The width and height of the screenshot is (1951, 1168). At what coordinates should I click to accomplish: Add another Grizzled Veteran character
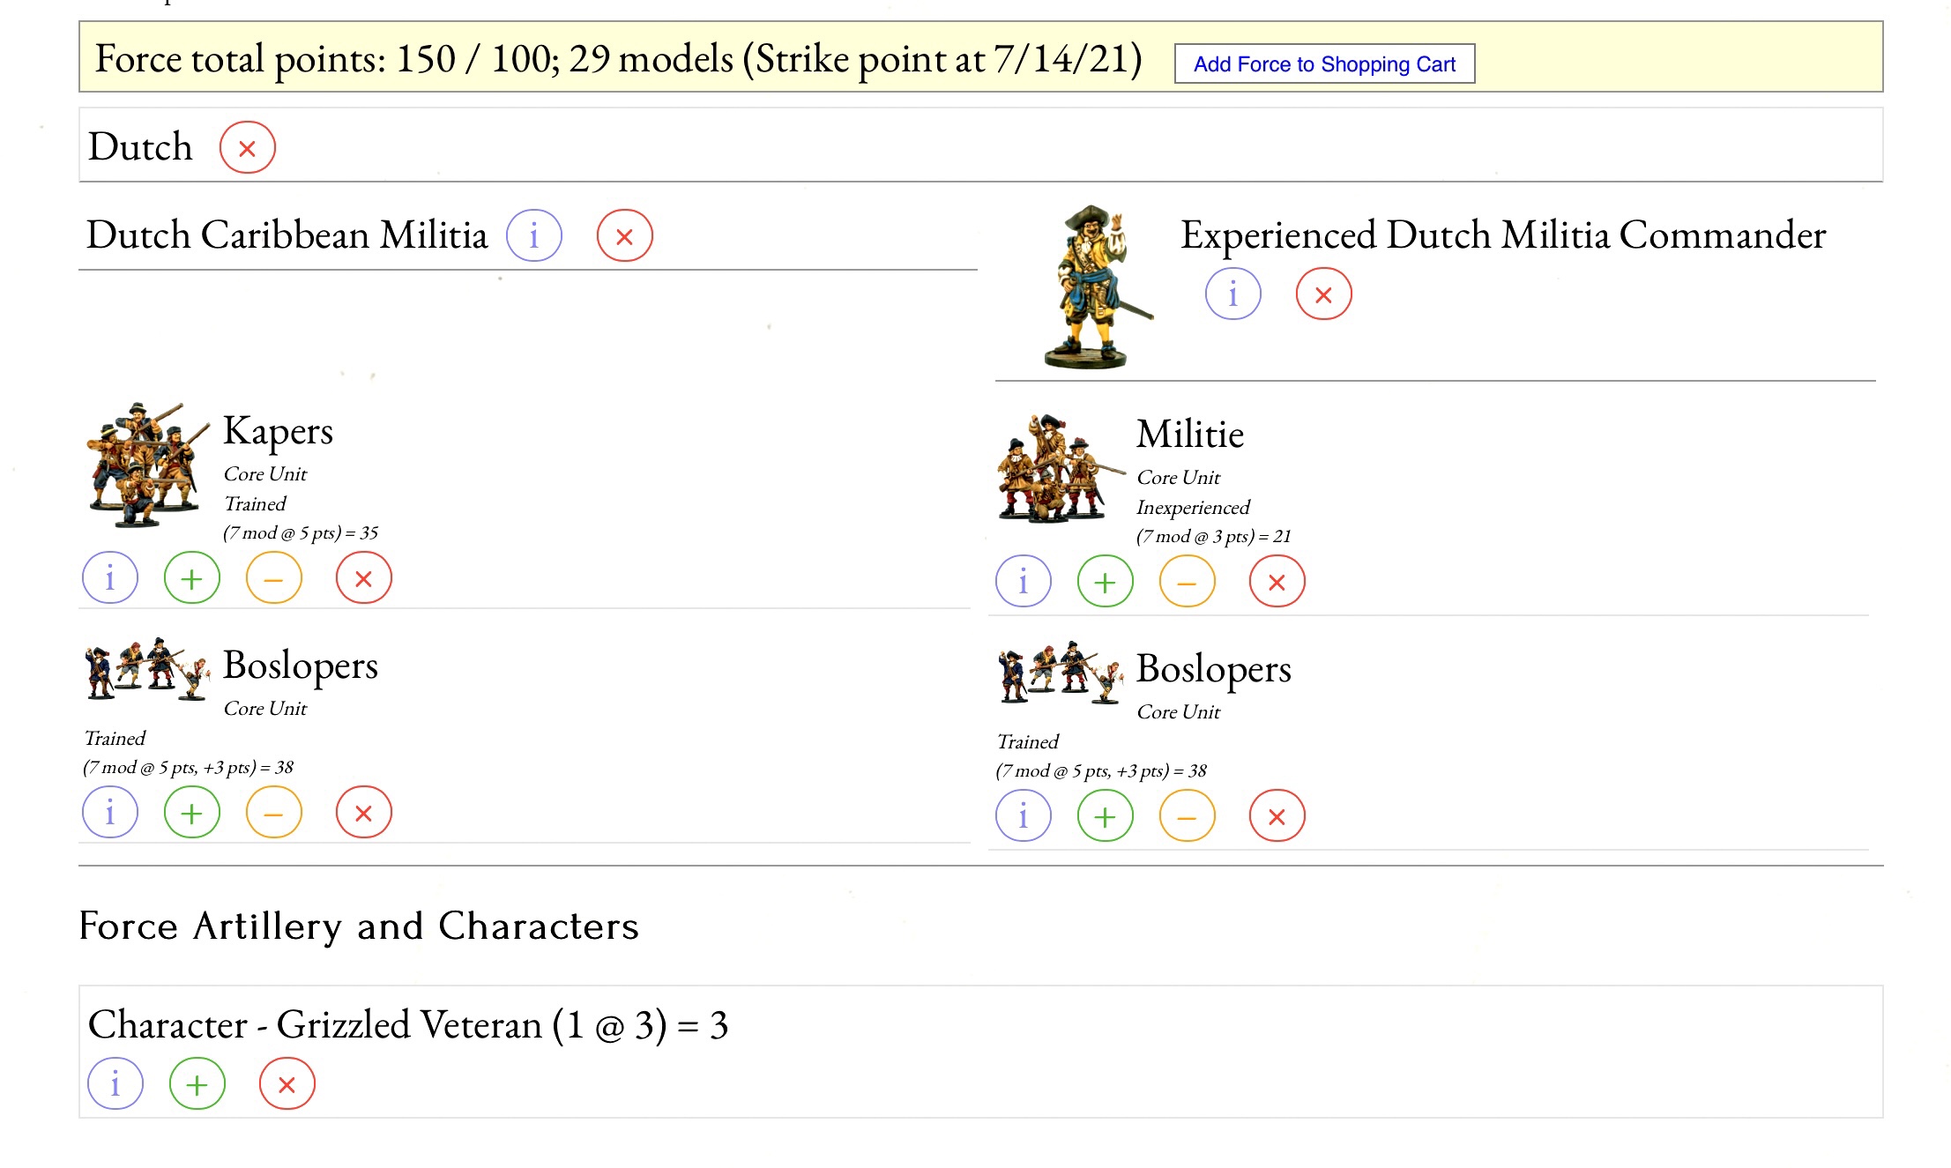coord(197,1083)
